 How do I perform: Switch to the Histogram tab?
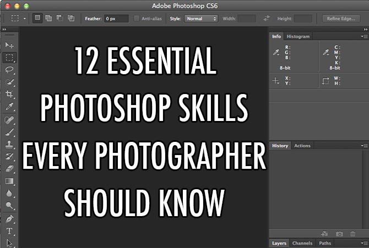pyautogui.click(x=298, y=36)
